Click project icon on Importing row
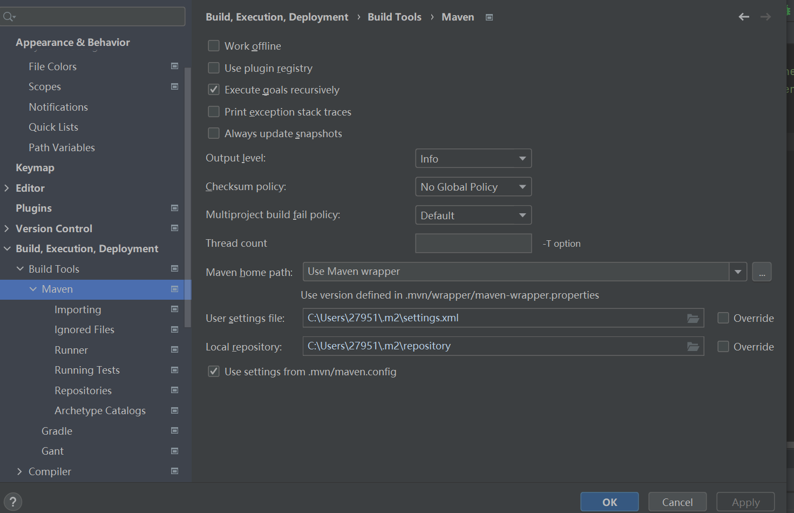The width and height of the screenshot is (794, 513). tap(174, 309)
